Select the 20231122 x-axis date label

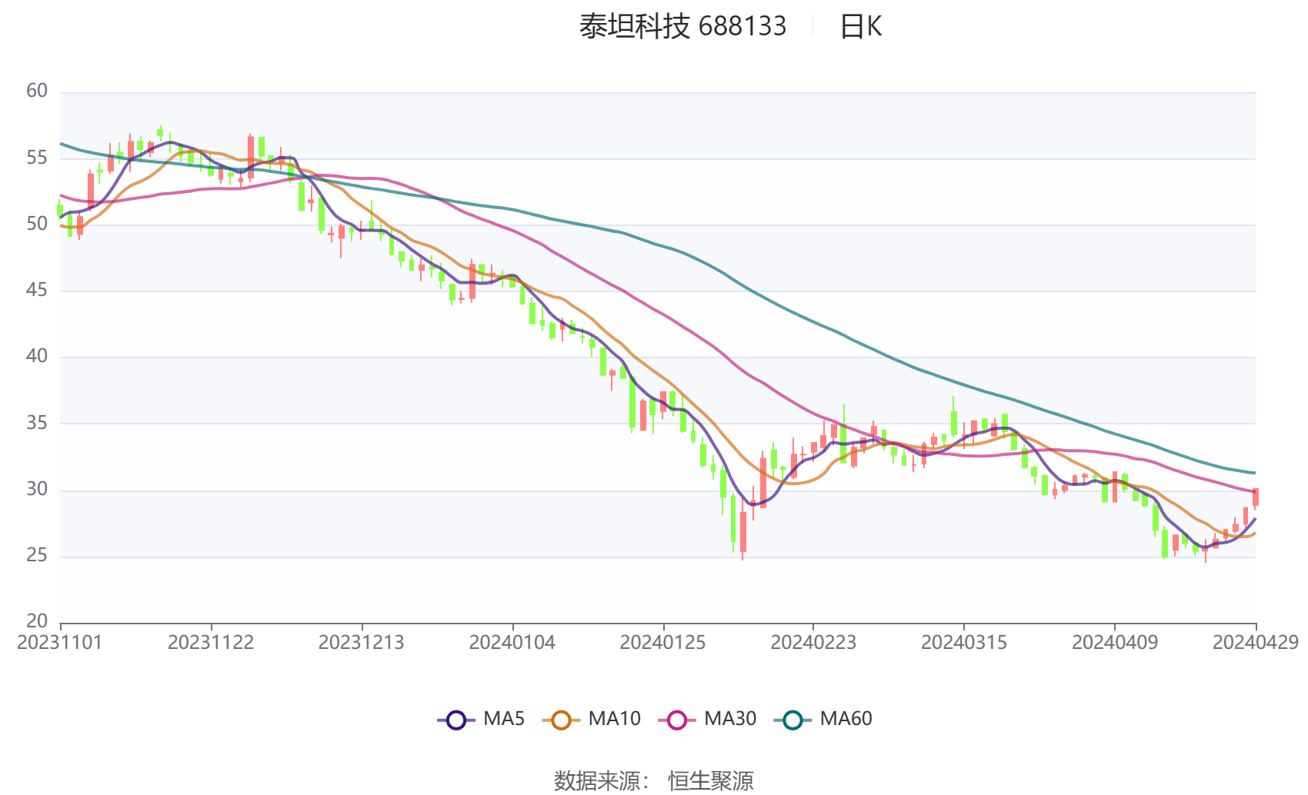point(211,643)
